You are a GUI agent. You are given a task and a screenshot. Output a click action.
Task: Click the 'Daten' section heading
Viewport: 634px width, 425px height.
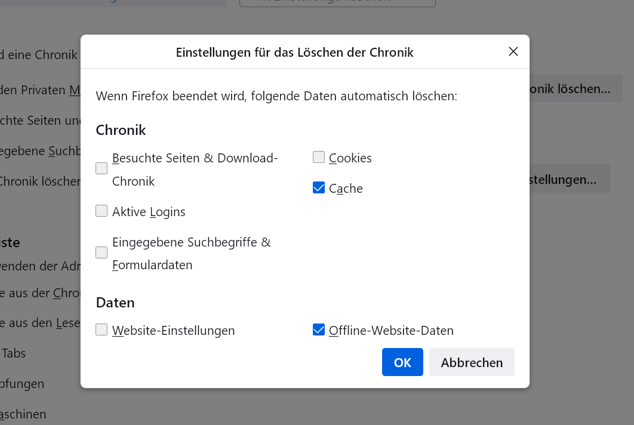pyautogui.click(x=115, y=303)
